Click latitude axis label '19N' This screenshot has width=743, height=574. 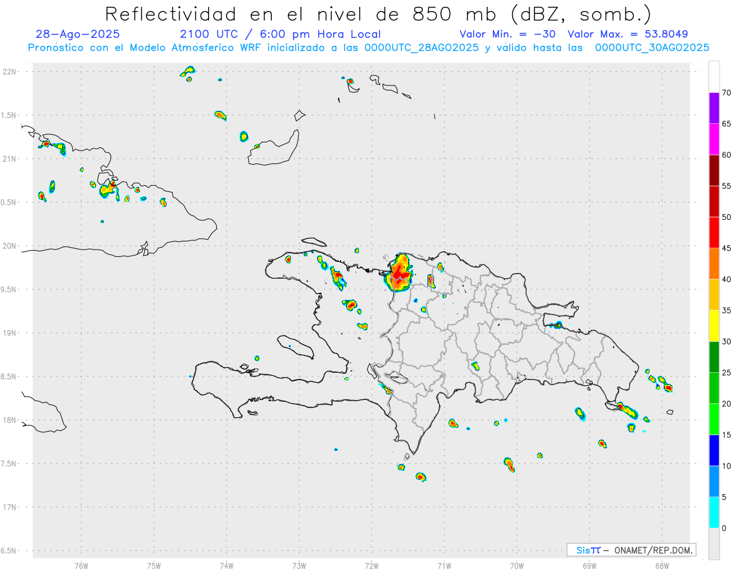click(x=10, y=333)
